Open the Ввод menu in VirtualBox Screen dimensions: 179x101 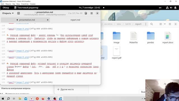pos(18,4)
